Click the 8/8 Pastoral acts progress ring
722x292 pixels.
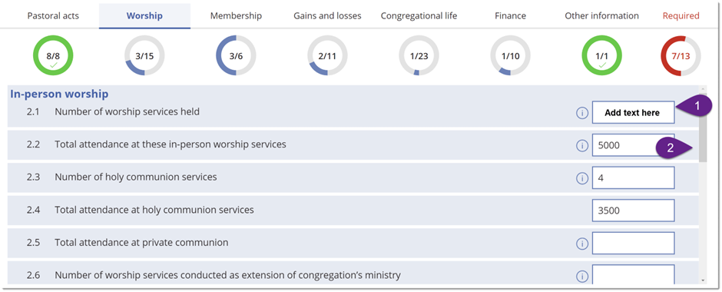(53, 56)
